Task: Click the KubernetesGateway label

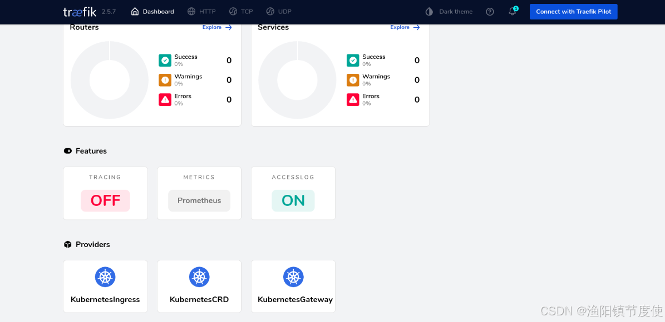Action: point(295,300)
